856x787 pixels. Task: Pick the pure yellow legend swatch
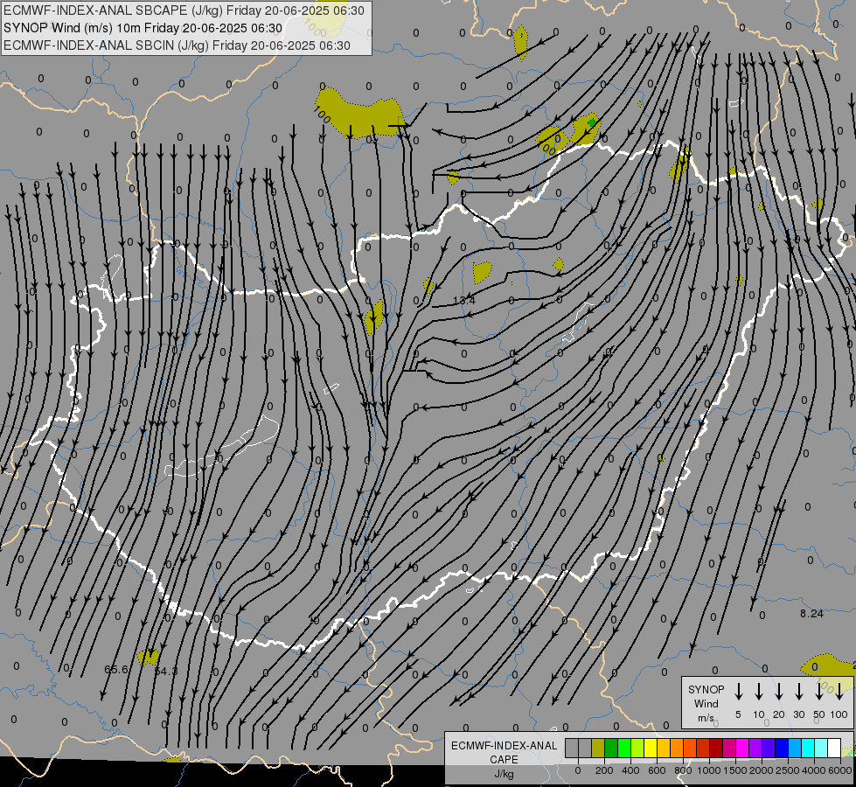coord(651,748)
